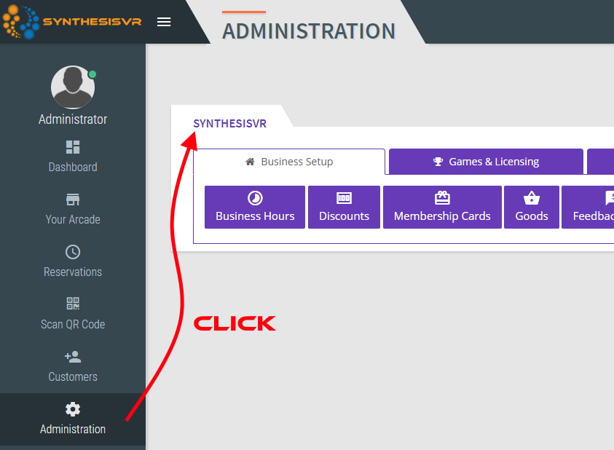Click the ADMINISTRATION page heading
The height and width of the screenshot is (450, 614).
coord(309,31)
